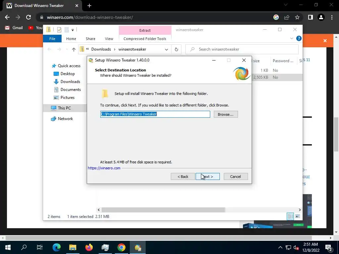Click the Google icon in Chrome address bar
This screenshot has width=339, height=254.
coord(276,17)
